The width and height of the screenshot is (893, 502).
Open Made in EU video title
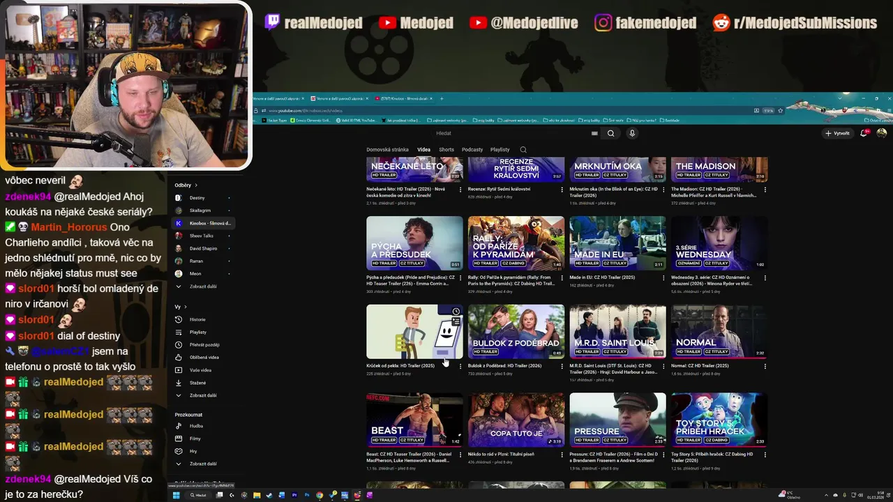602,277
